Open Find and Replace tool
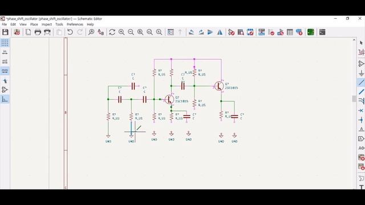Screen dimensions: 365x205 click(x=100, y=32)
